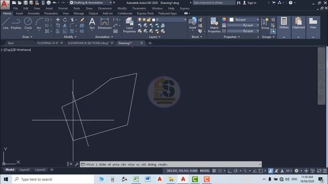Viewport: 328px width, 184px height.
Task: Choose the Mirror tool
Action: [65, 26]
